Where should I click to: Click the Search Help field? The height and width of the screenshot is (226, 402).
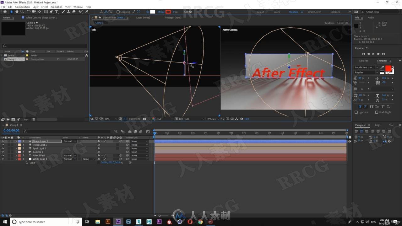(380, 12)
